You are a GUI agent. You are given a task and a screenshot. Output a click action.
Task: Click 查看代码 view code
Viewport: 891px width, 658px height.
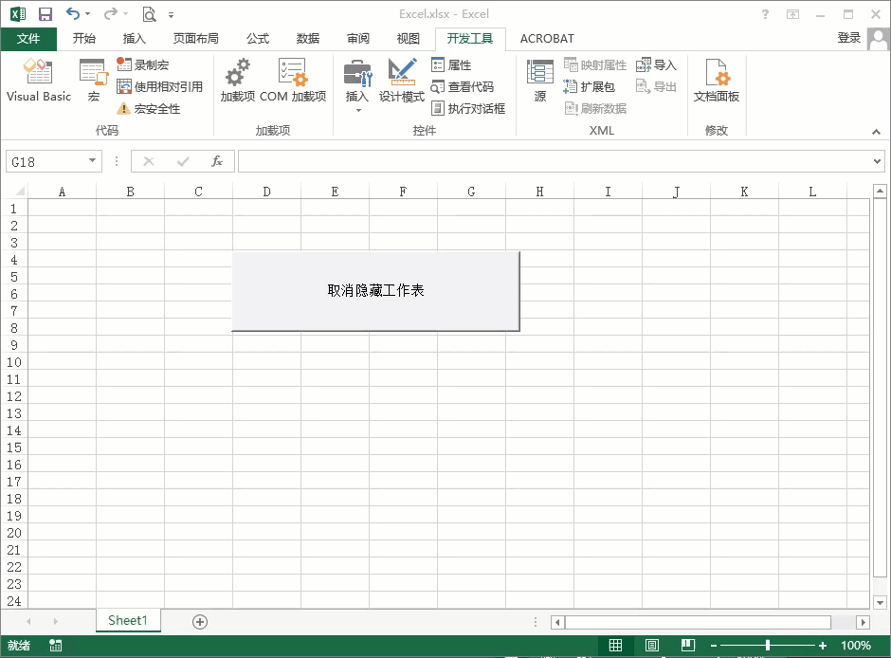pos(462,86)
